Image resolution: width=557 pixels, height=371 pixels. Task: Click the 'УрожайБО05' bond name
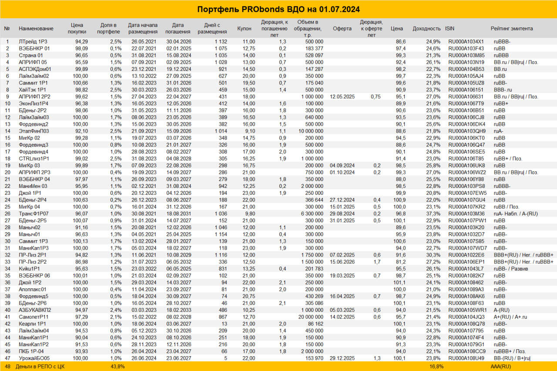[x=34, y=358]
